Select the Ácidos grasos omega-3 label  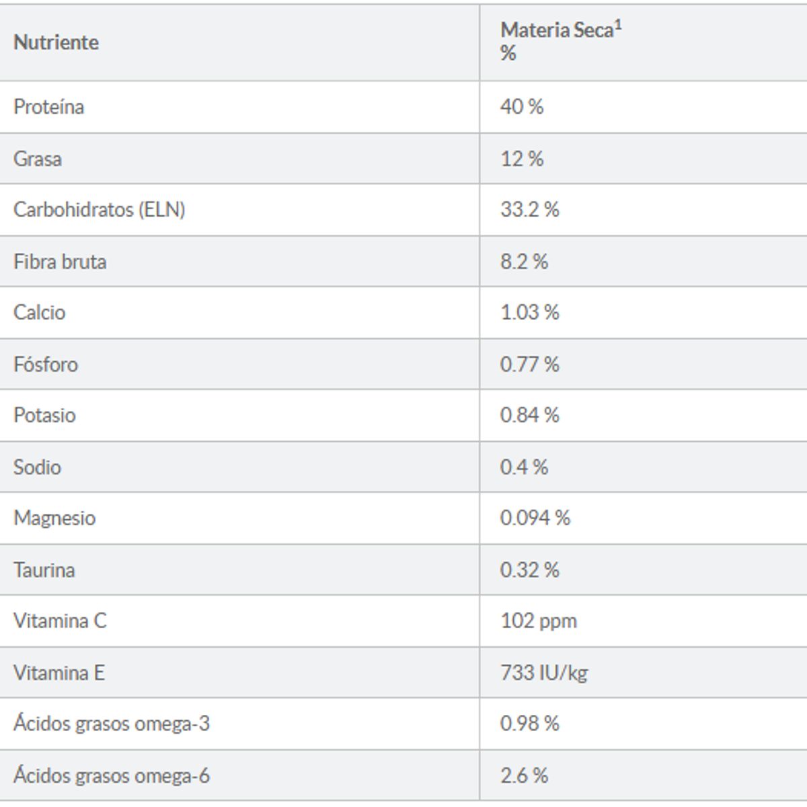click(x=112, y=724)
